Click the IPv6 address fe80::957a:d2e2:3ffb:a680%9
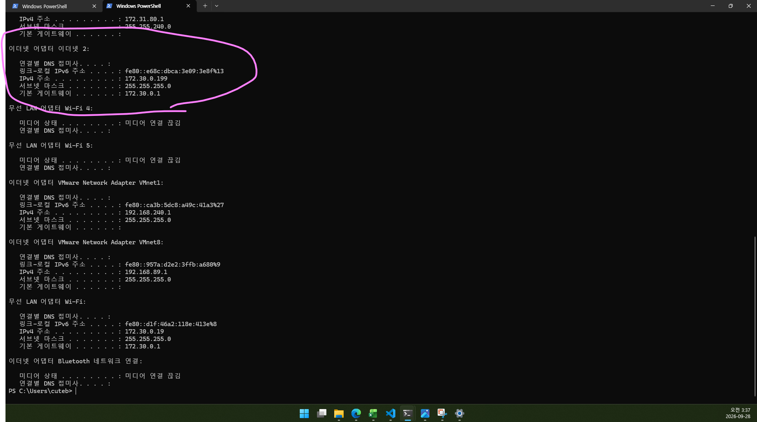The height and width of the screenshot is (422, 757). (x=173, y=265)
